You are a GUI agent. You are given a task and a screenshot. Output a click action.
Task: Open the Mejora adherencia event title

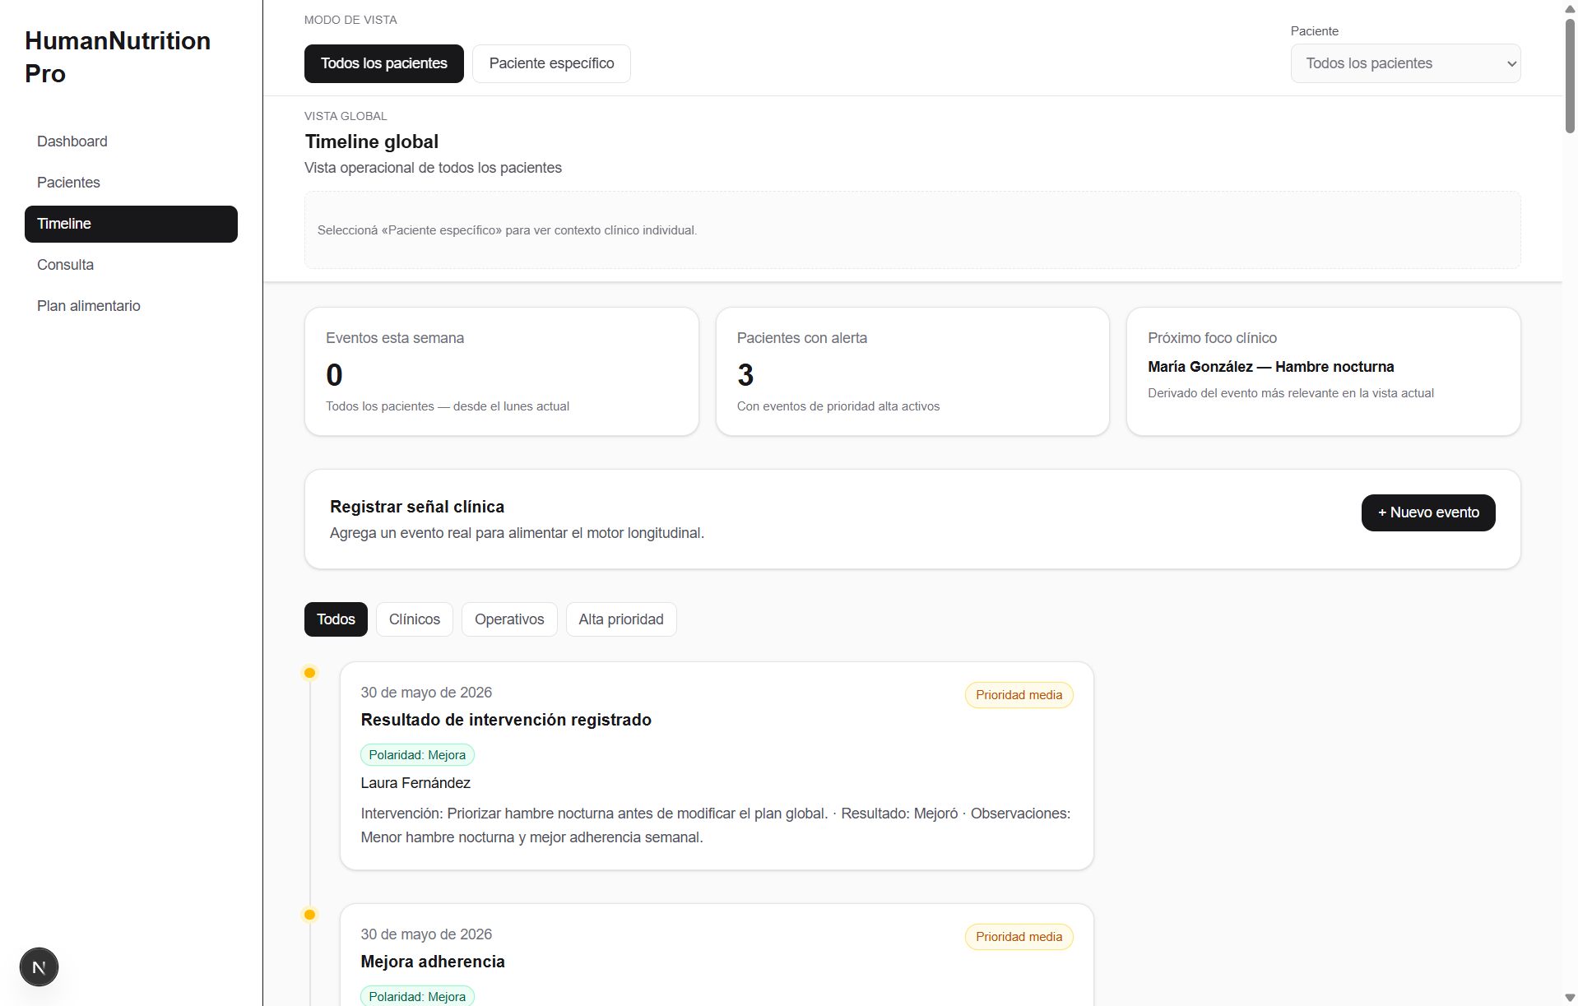(433, 962)
